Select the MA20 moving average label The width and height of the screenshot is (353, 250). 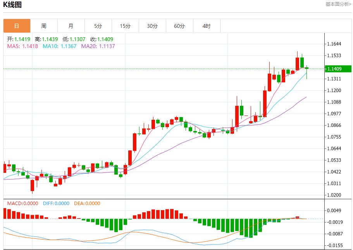[x=98, y=46]
